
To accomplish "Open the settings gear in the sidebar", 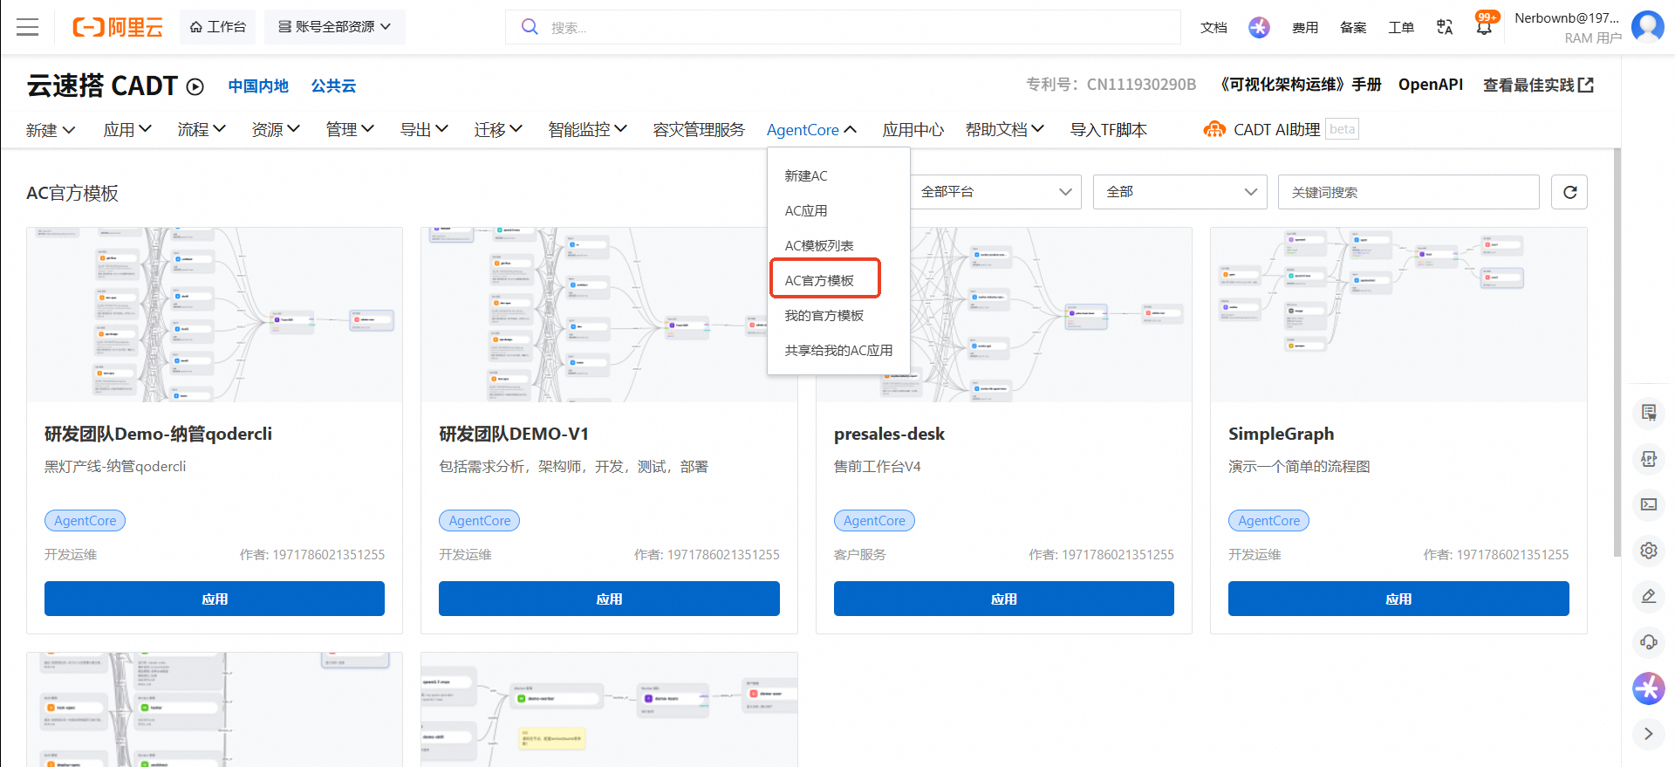I will (x=1649, y=551).
